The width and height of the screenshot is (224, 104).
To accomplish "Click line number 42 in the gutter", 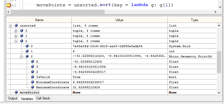I will (14, 6).
